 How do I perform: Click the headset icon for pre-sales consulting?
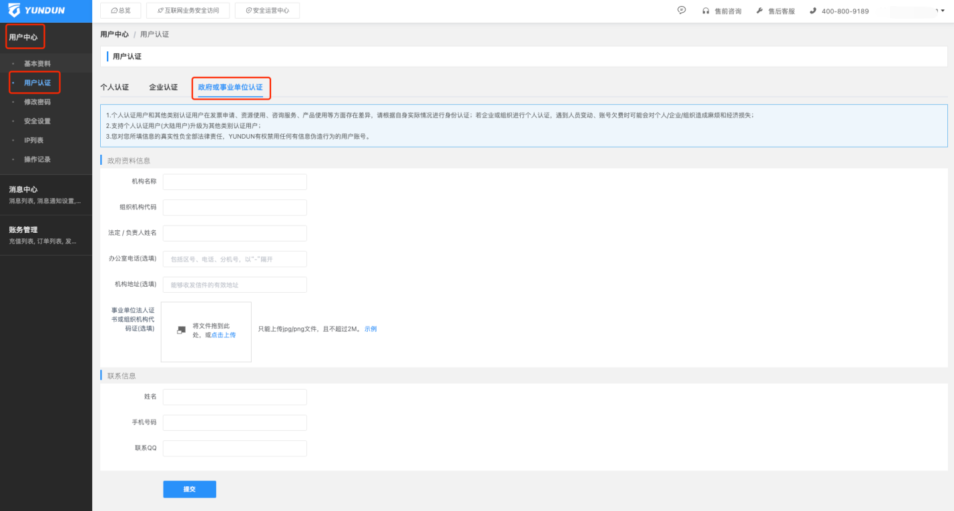(x=706, y=11)
